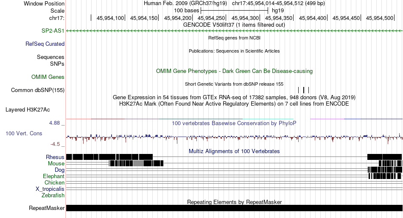Open the RefSeq Curated track label
The width and height of the screenshot is (403, 218).
click(x=45, y=44)
